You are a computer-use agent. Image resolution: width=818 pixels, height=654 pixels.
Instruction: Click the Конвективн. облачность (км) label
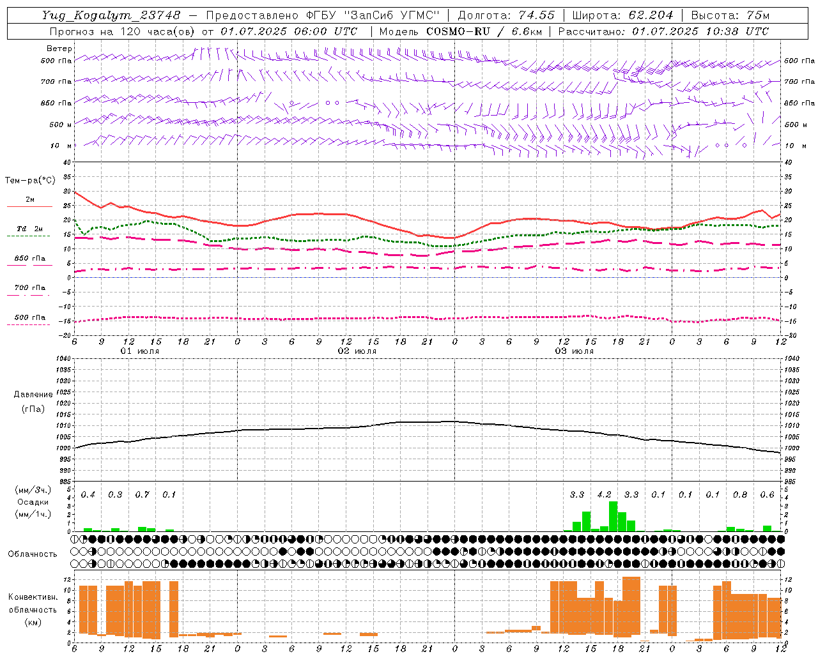point(33,609)
